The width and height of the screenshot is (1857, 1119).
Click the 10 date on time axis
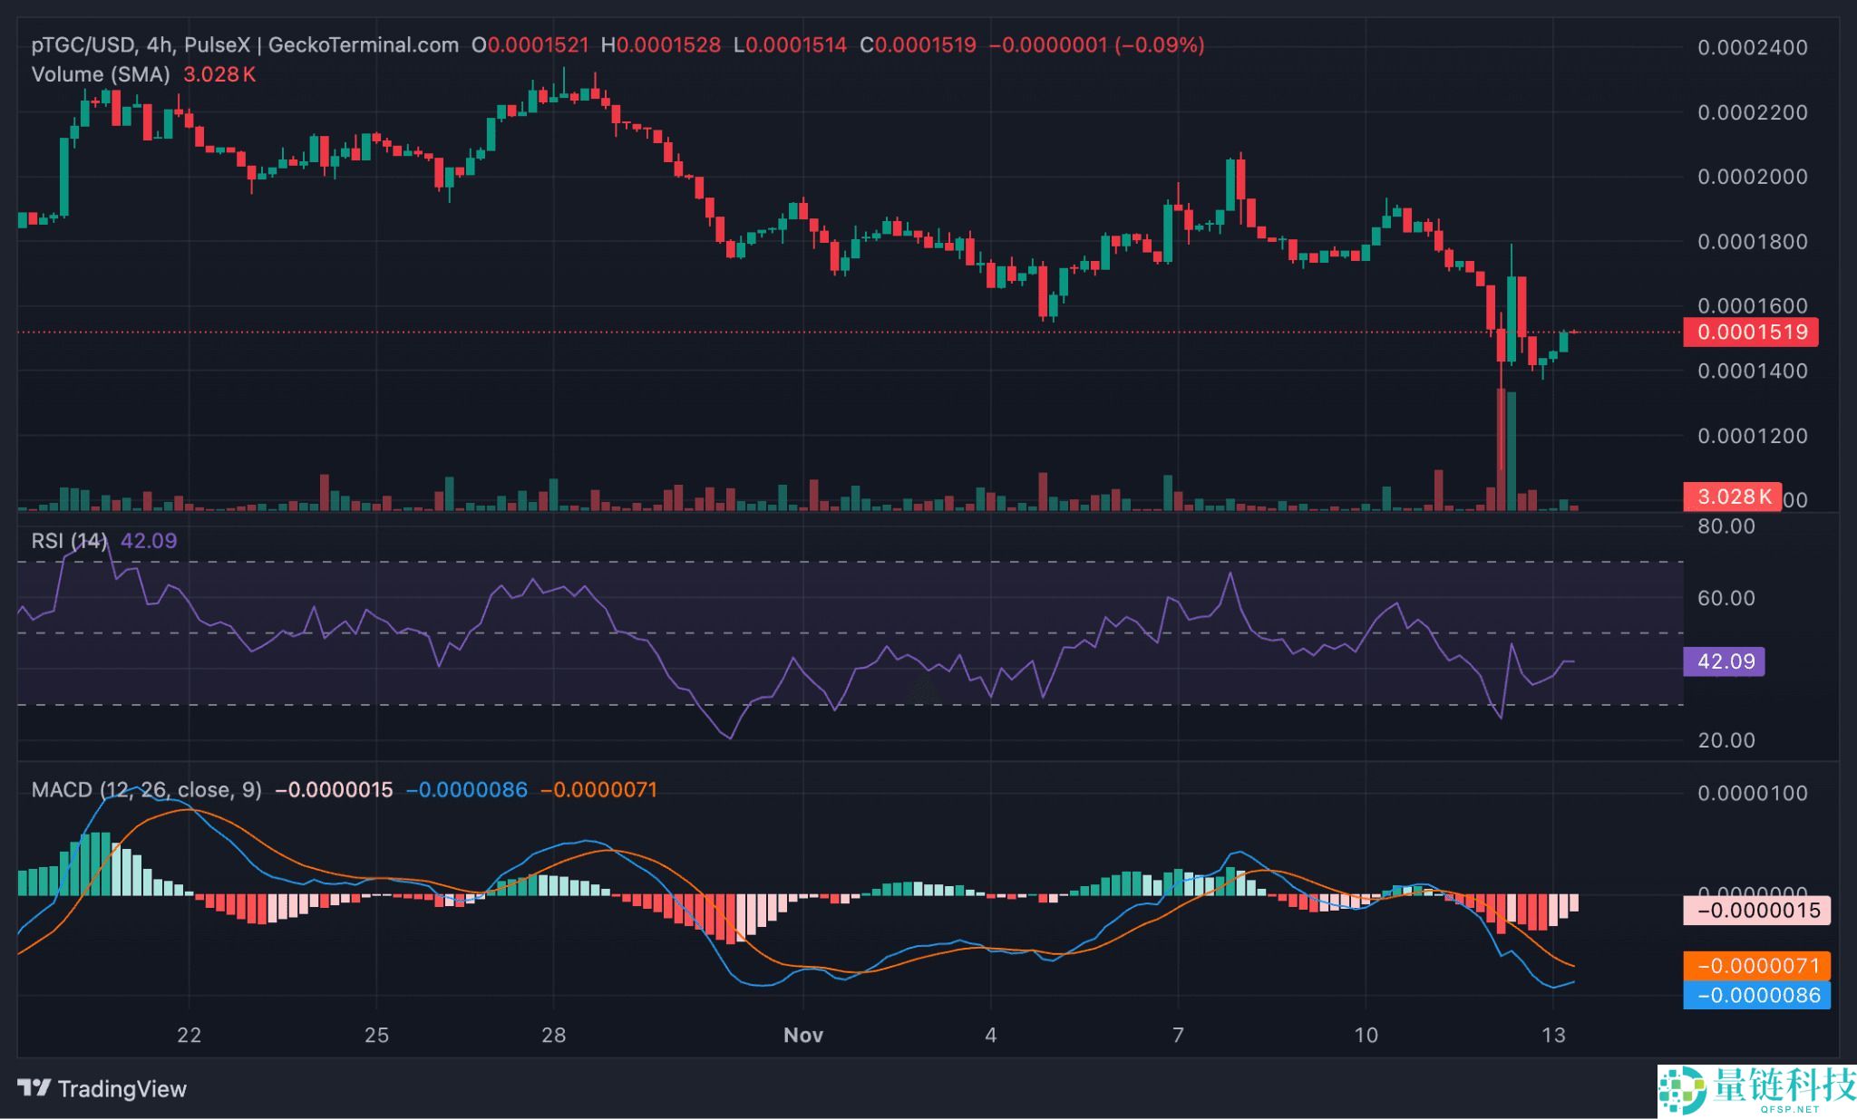[1366, 1035]
